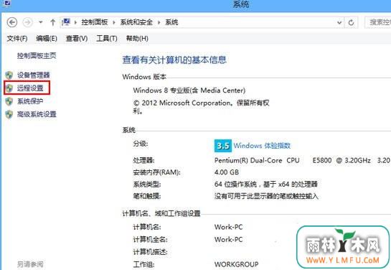Expand the arrow before 控制面板 in the breadcrumb
This screenshot has height=270, width=391.
pos(75,22)
